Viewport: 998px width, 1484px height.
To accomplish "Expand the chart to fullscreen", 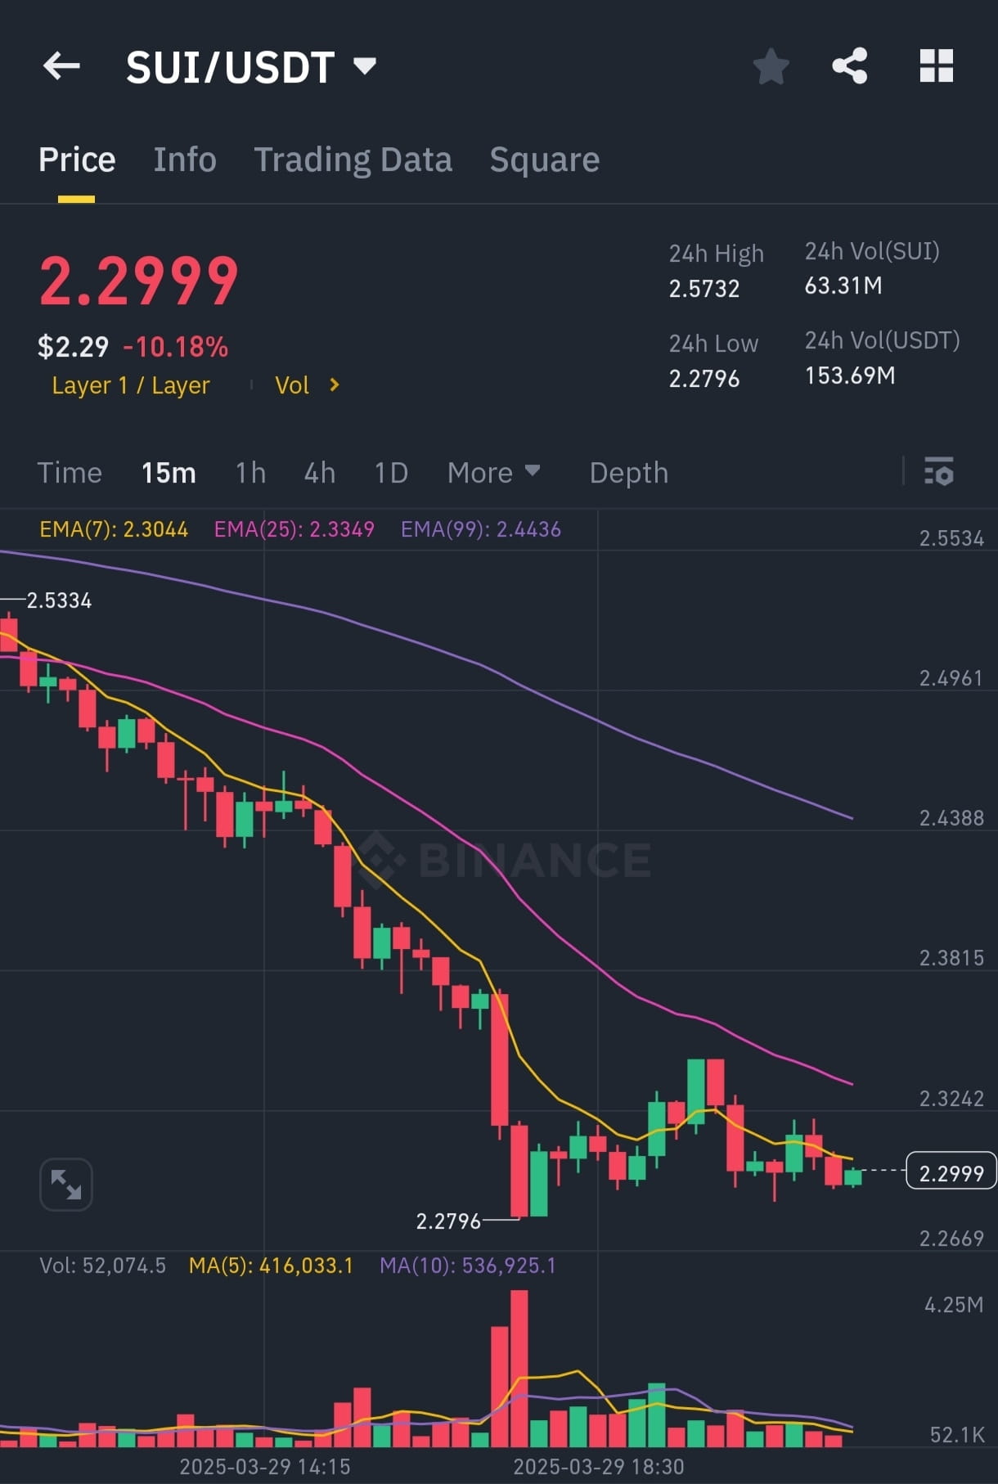I will [x=65, y=1184].
